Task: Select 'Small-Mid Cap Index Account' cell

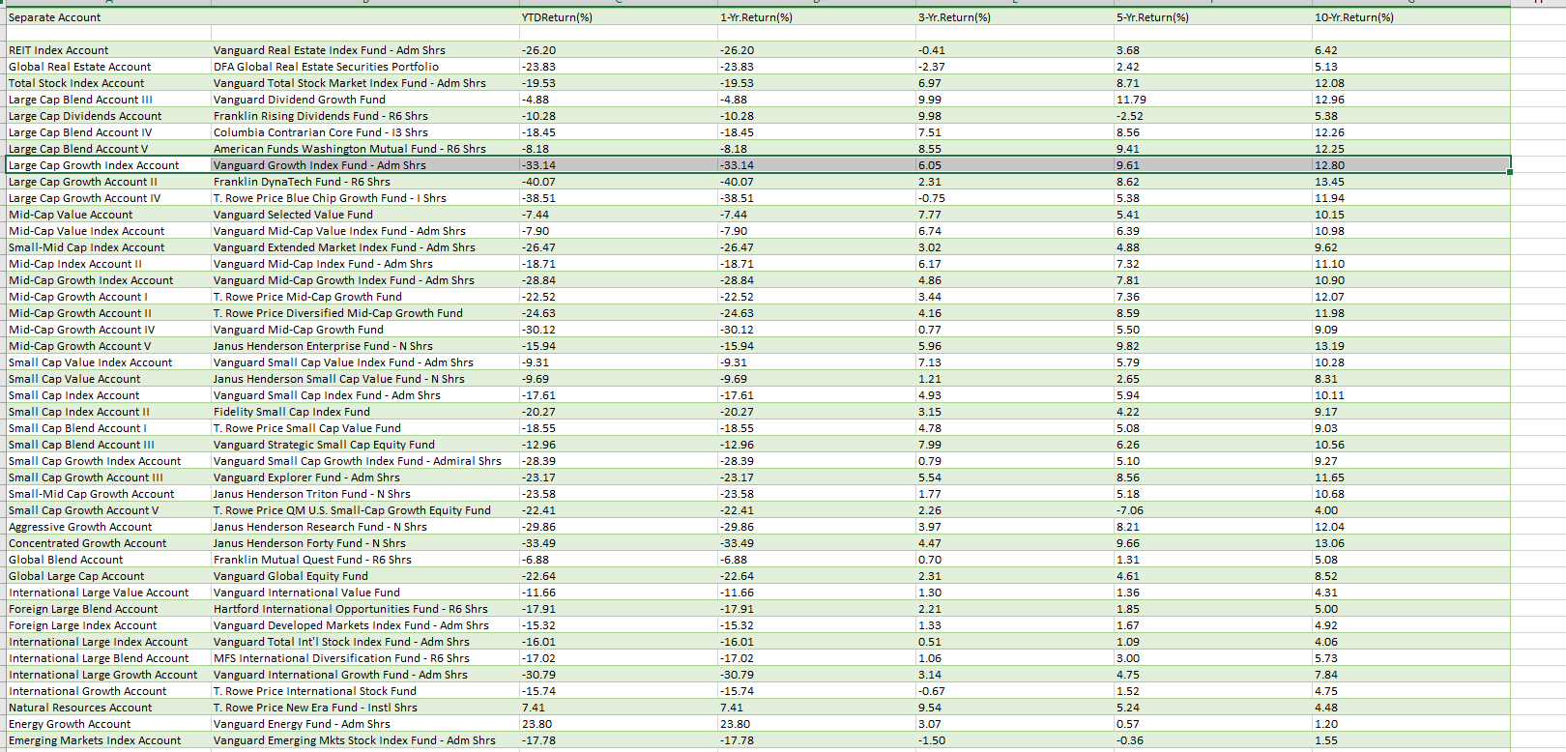Action: tap(108, 247)
